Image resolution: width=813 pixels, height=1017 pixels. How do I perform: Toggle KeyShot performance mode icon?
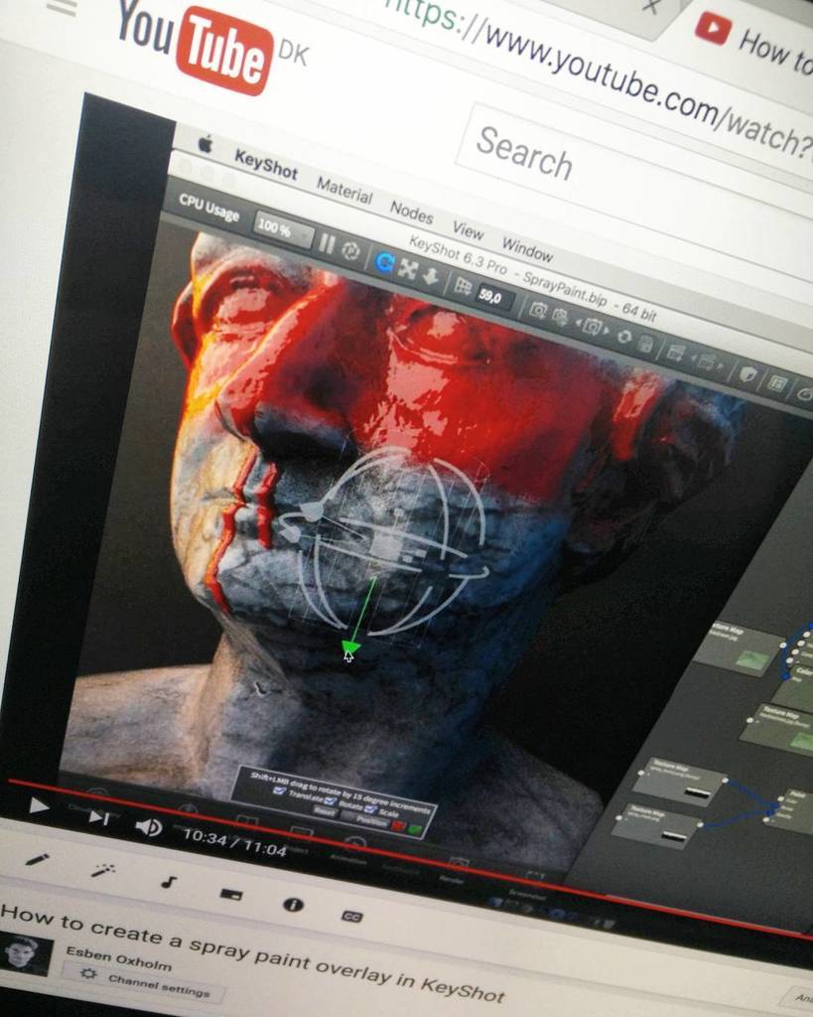[351, 252]
